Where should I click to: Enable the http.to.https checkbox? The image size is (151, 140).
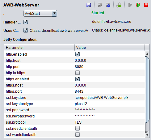pyautogui.click(x=78, y=73)
